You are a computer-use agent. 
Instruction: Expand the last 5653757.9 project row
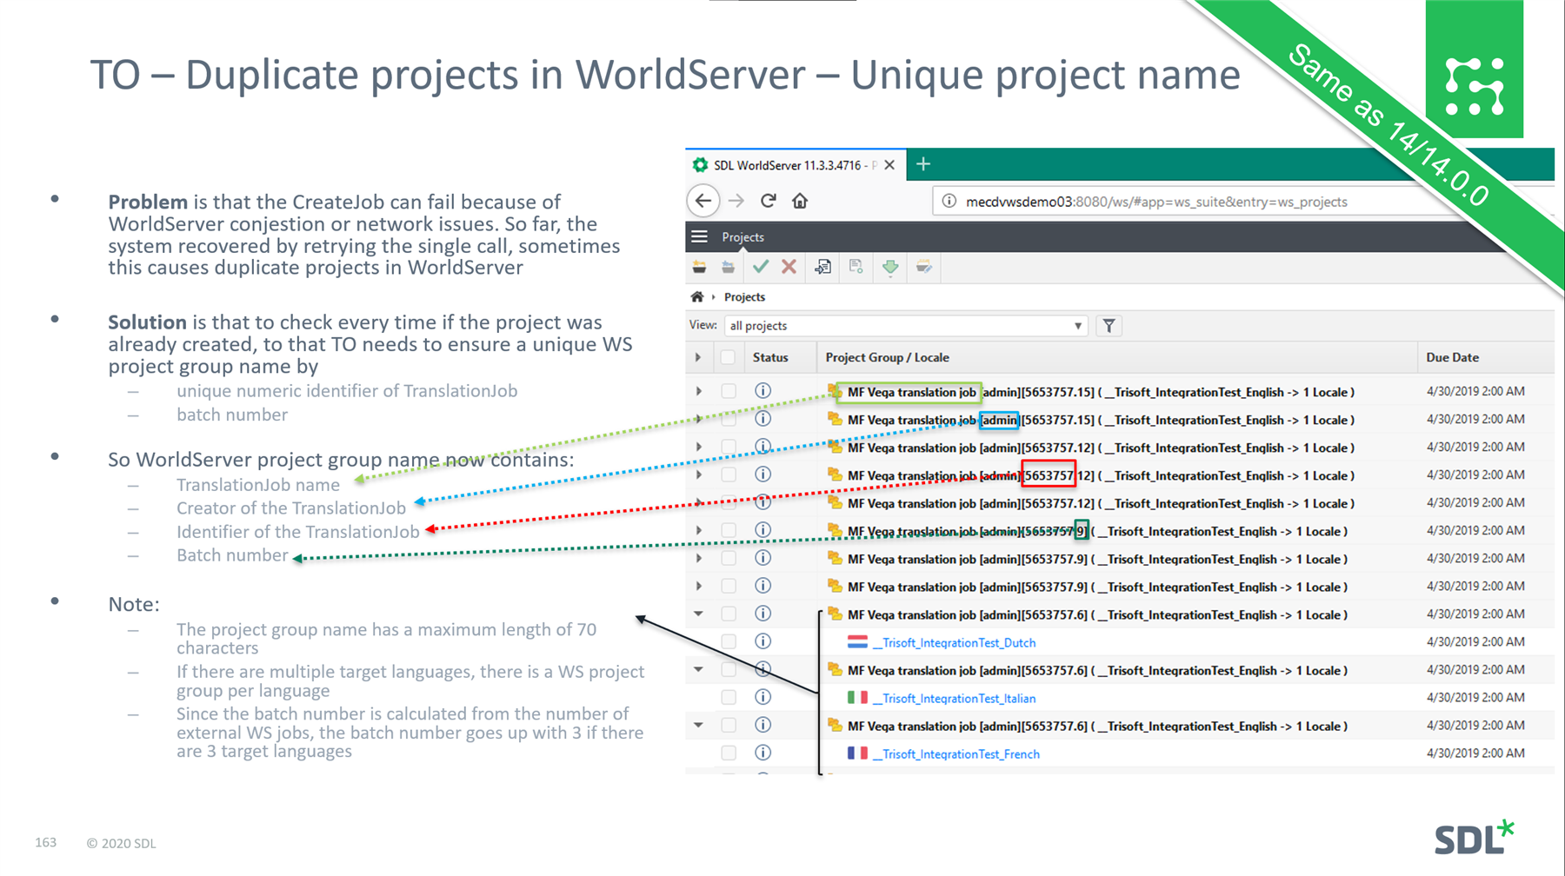[698, 586]
